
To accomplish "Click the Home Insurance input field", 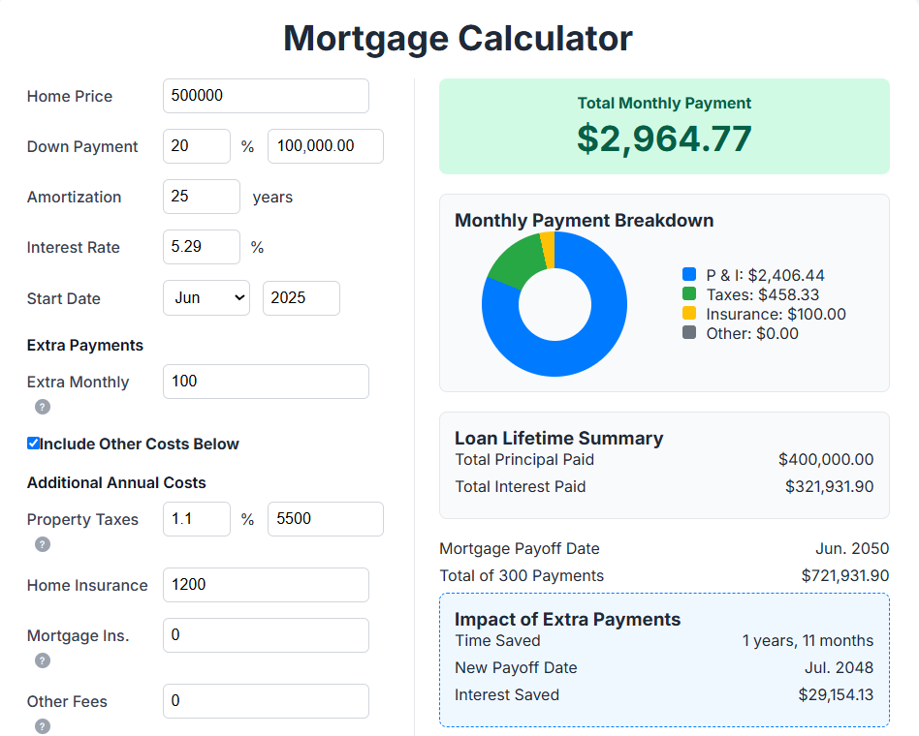I will (x=266, y=585).
